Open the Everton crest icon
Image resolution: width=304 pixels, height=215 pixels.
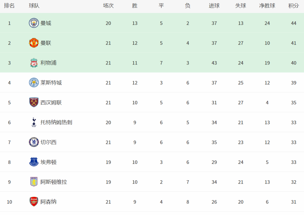[34, 162]
